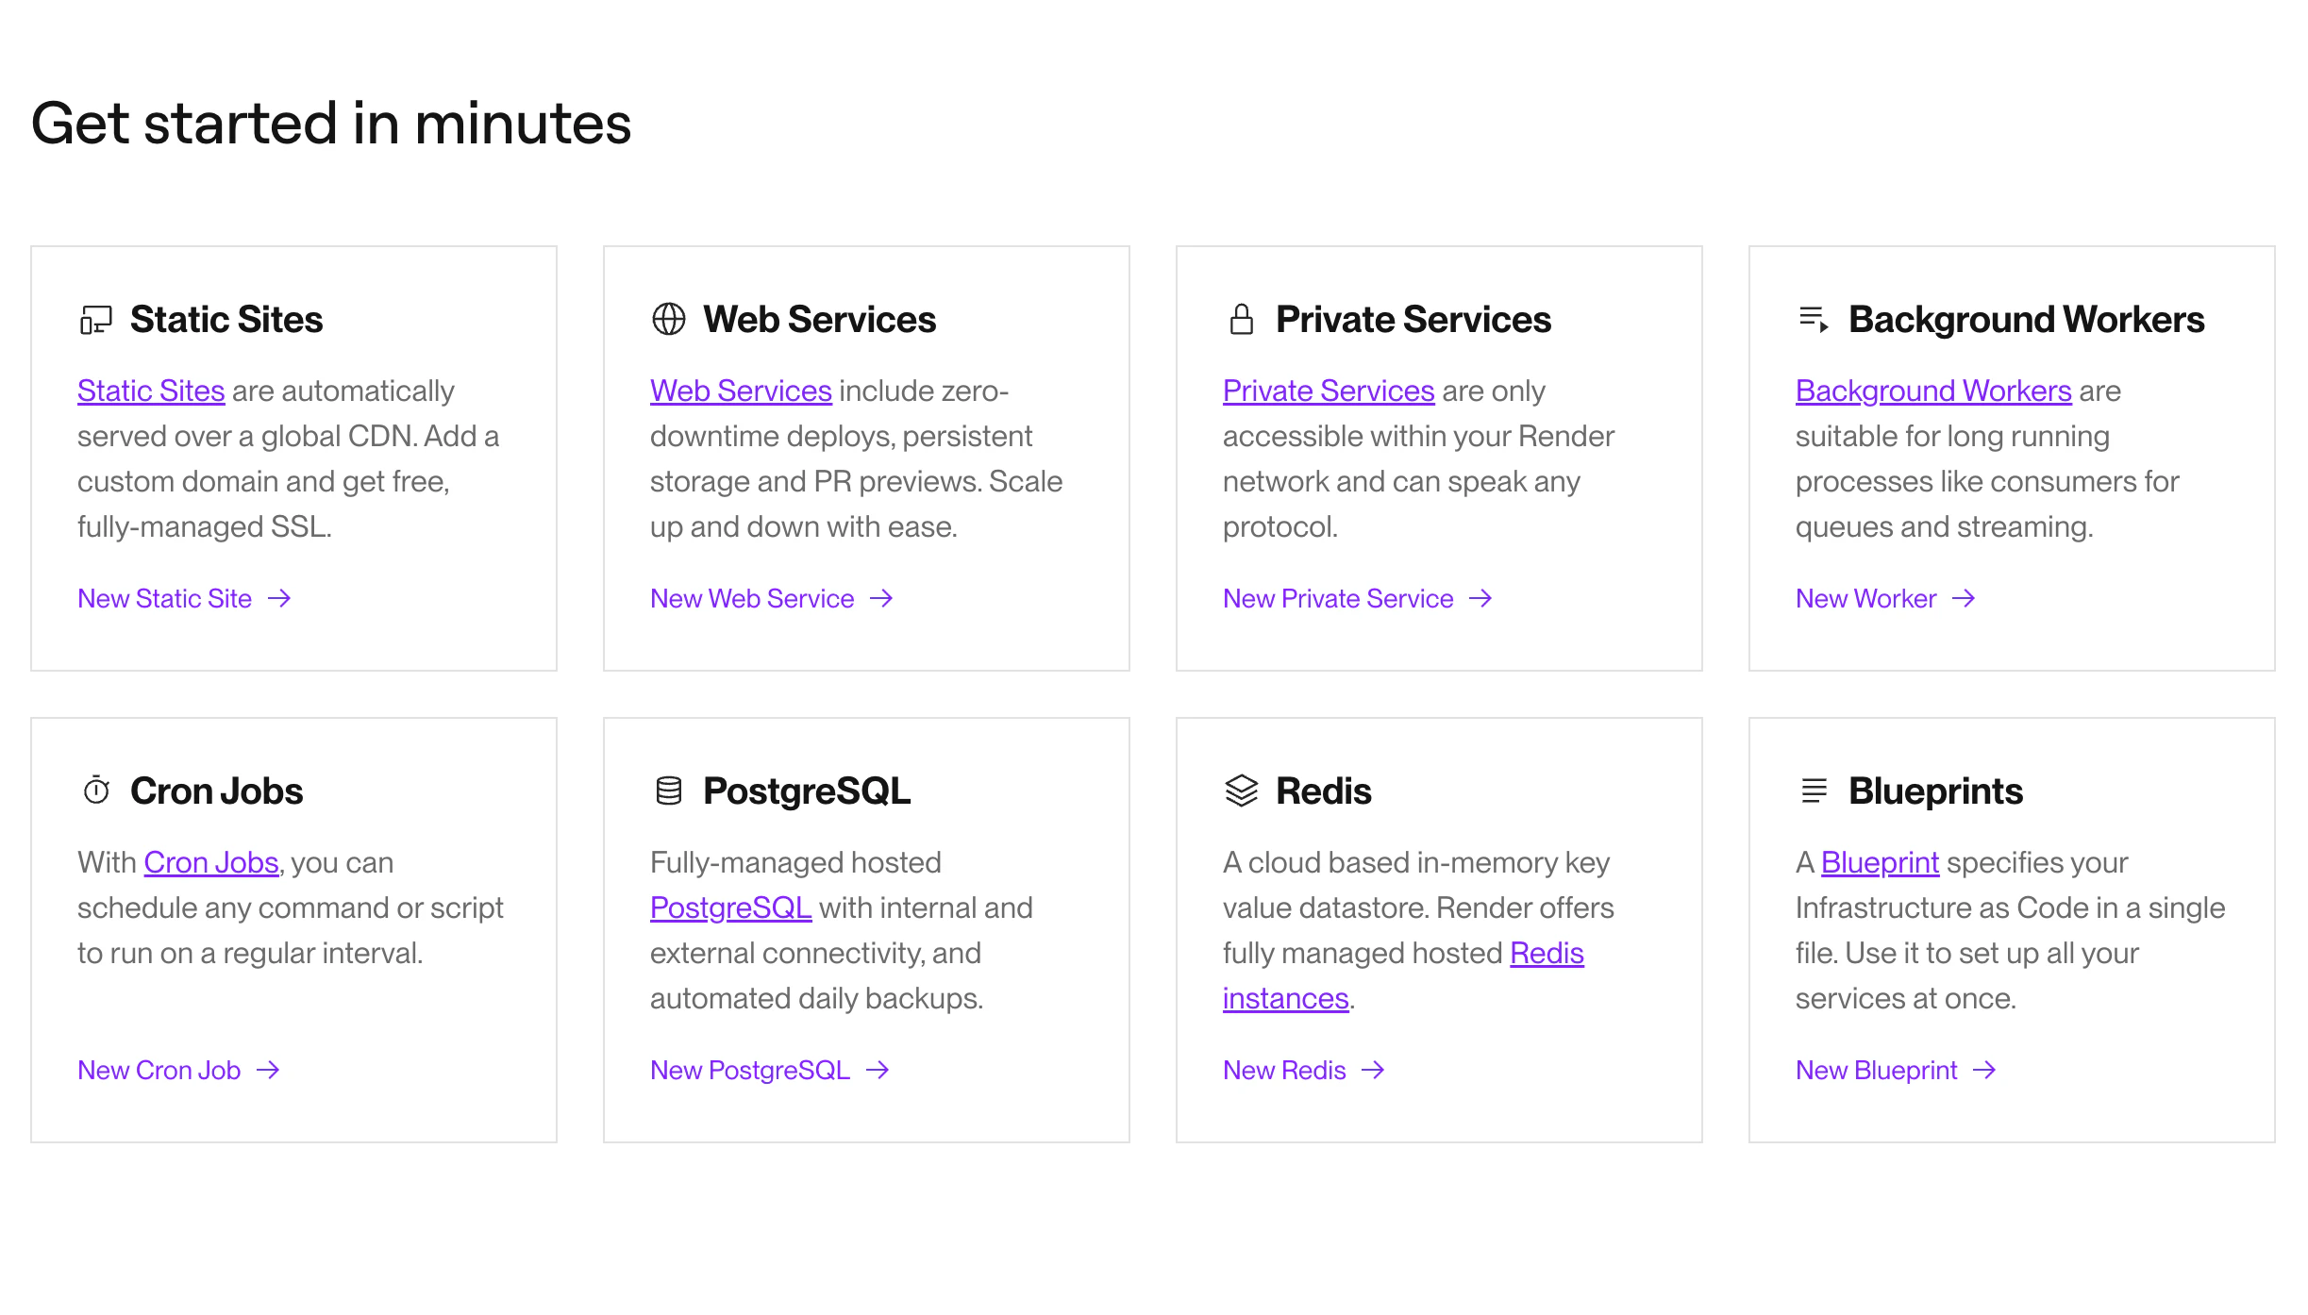This screenshot has height=1315, width=2308.
Task: Click the Cron Jobs stopwatch icon
Action: point(96,791)
